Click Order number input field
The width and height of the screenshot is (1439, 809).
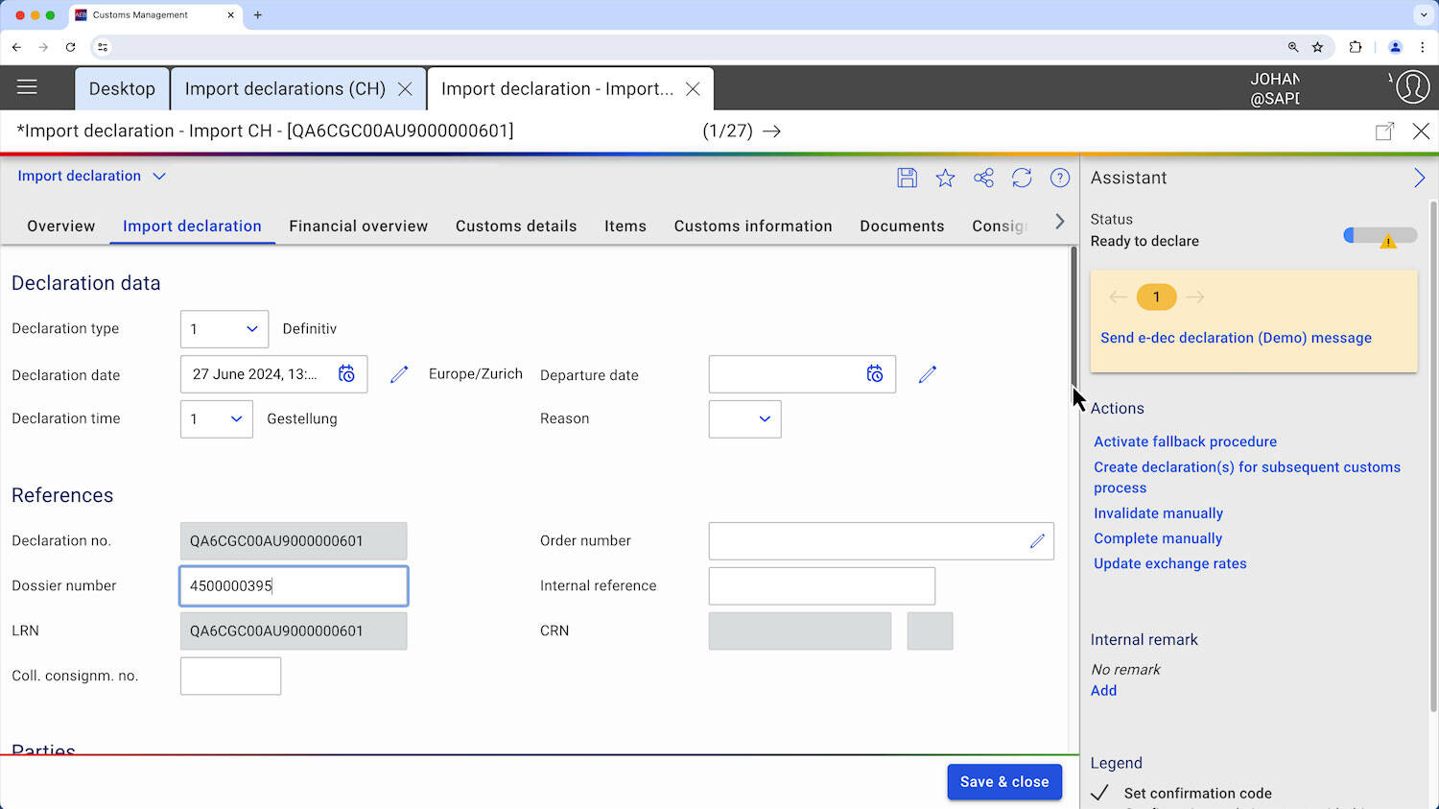pos(882,541)
